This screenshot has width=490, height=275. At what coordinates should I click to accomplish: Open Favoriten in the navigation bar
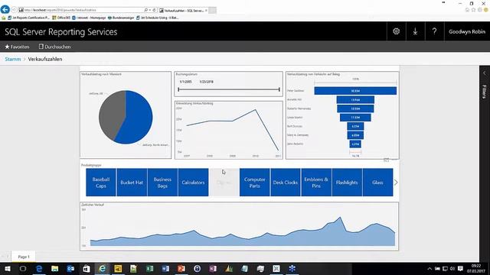[17, 47]
